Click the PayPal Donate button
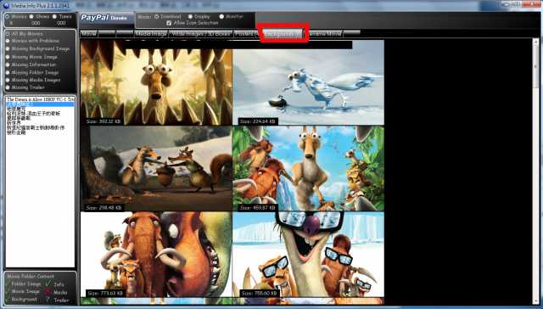Viewport: 543px width, 309px height. click(106, 18)
